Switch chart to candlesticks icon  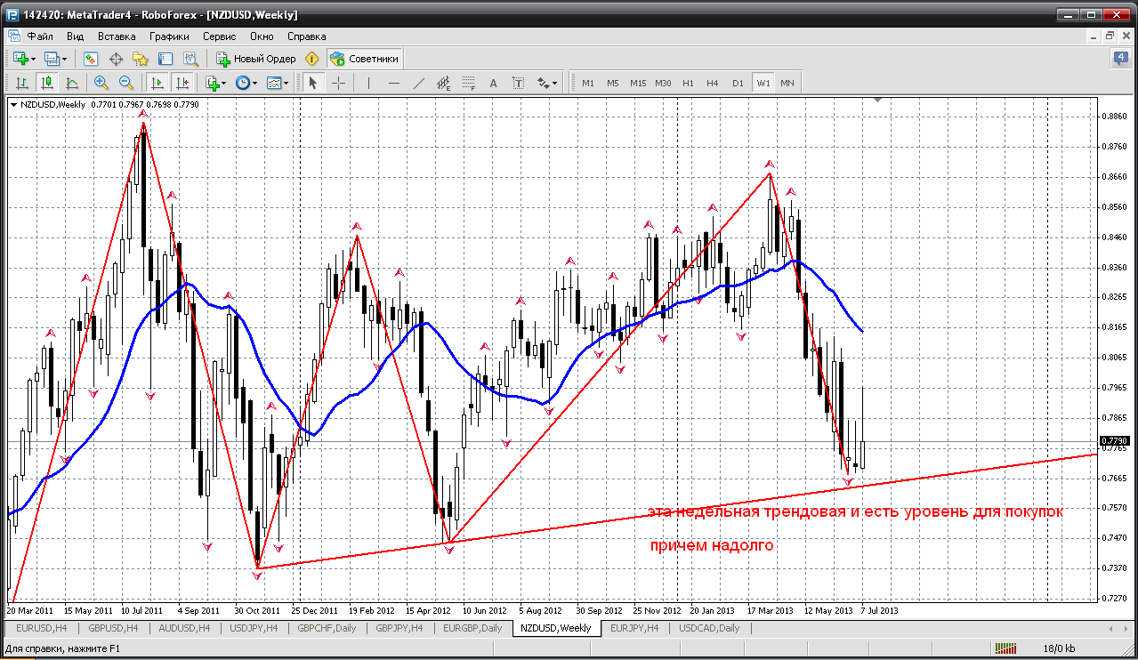point(47,83)
